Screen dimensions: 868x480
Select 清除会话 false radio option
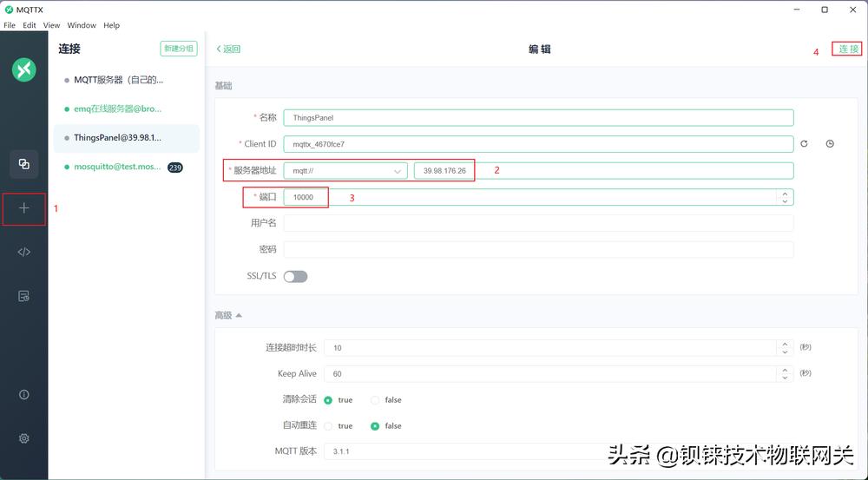click(x=375, y=400)
